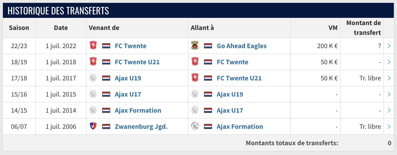Open the 06/07 transfer details chevron
The height and width of the screenshot is (155, 397).
389,126
